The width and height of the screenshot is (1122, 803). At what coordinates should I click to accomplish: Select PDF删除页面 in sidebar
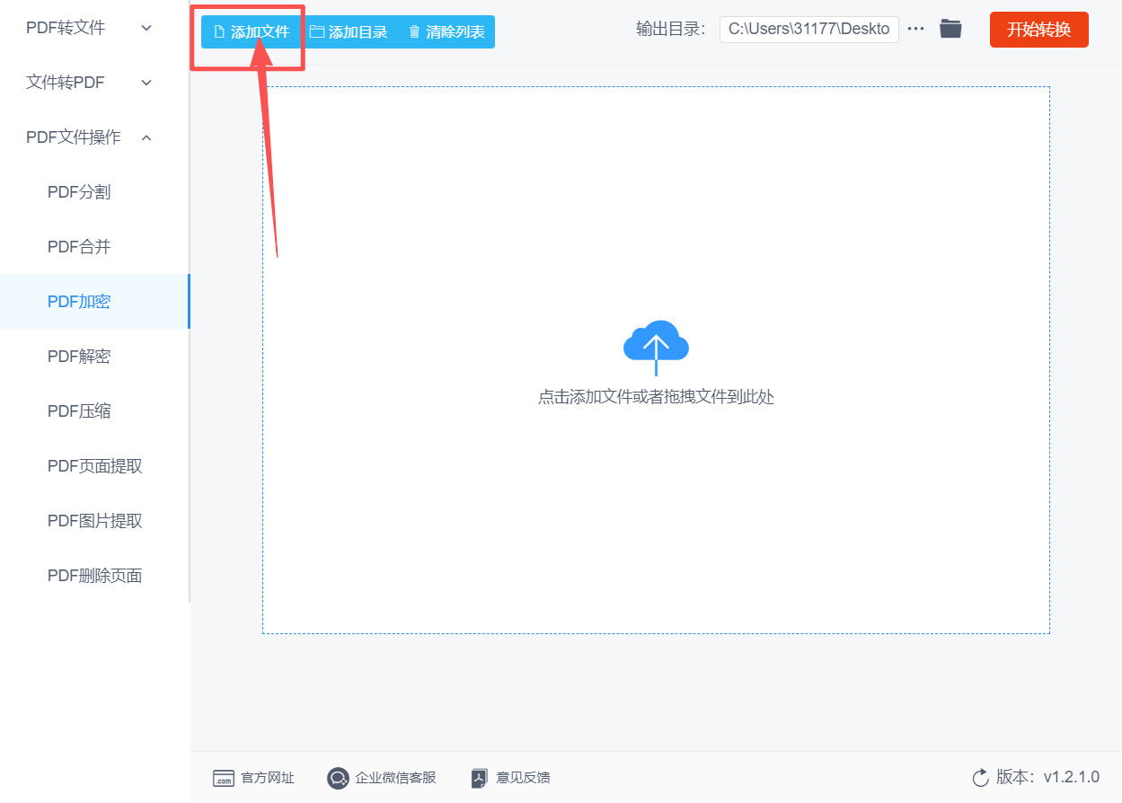[94, 576]
